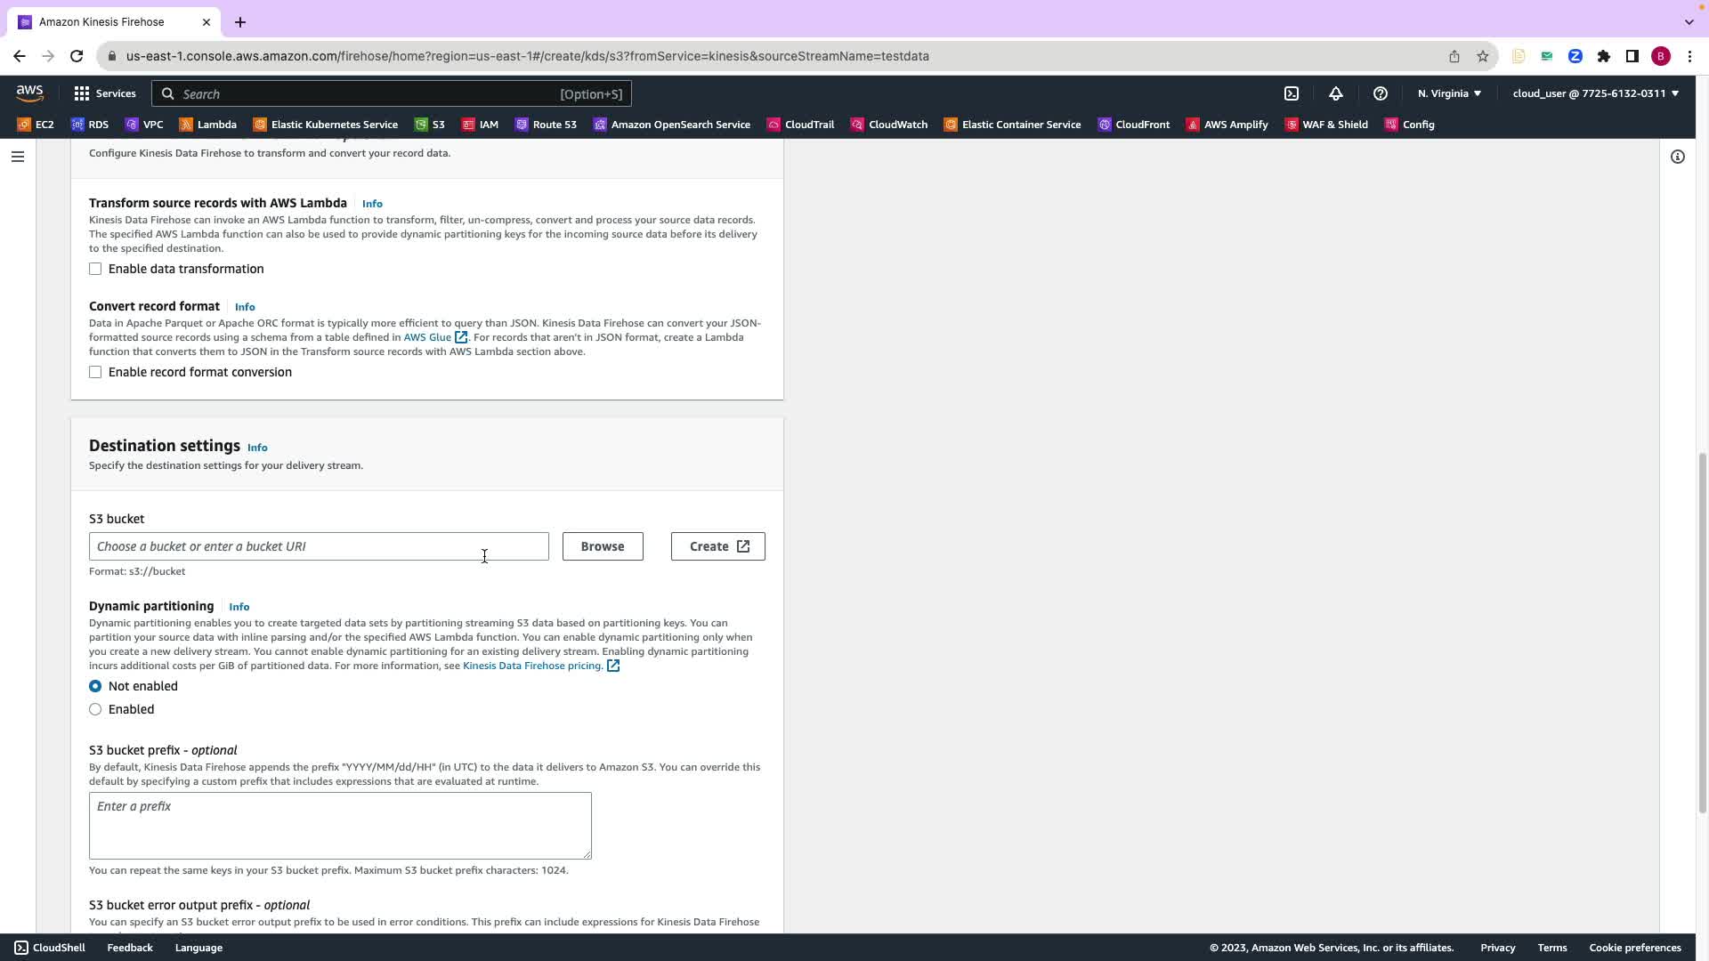Image resolution: width=1709 pixels, height=961 pixels.
Task: Click the S3 bucket URI input field
Action: [319, 546]
